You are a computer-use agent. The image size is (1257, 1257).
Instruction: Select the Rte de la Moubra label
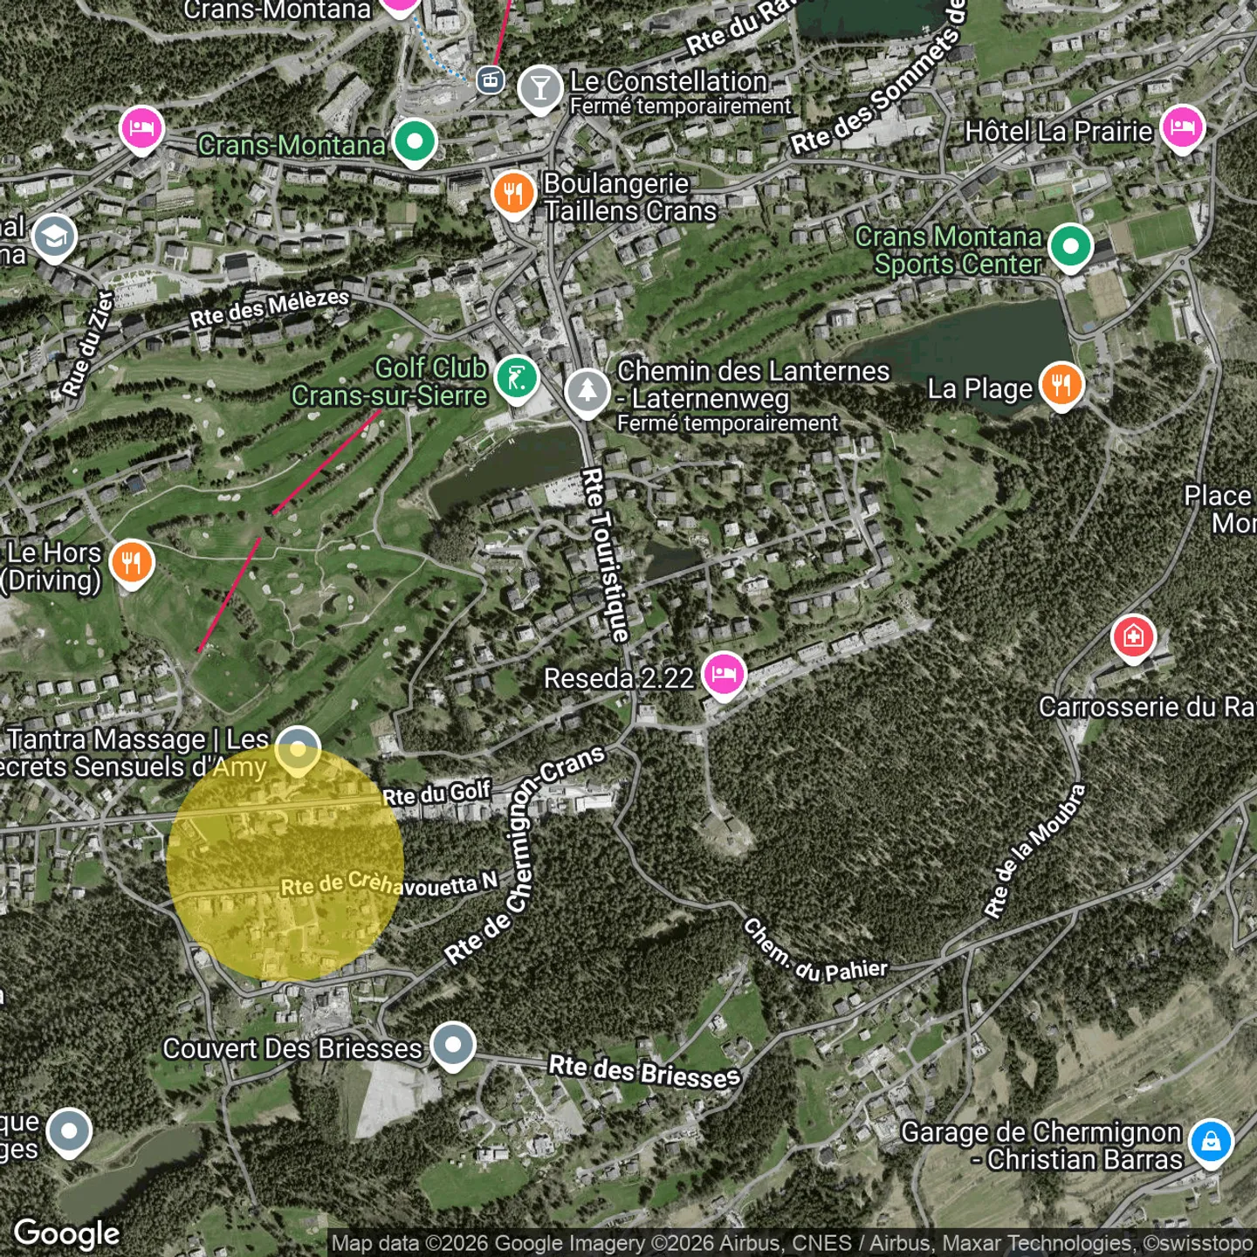(1035, 851)
